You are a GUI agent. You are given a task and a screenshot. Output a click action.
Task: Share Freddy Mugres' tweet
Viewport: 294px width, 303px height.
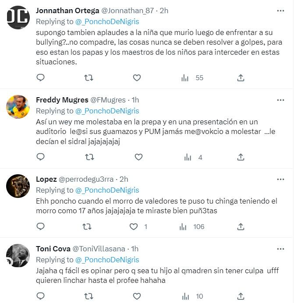point(241,157)
